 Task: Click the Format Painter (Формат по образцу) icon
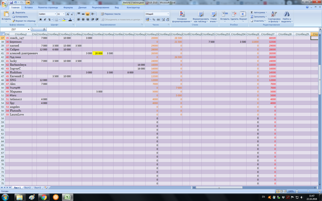[13, 21]
